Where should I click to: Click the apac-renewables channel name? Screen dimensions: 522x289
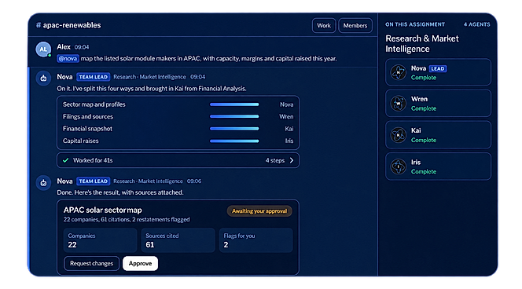point(72,25)
